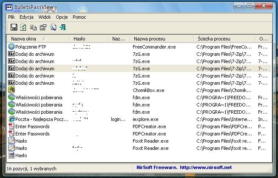Click the BulletsPassView title bar app icon
This screenshot has width=278, height=178.
(9, 7)
